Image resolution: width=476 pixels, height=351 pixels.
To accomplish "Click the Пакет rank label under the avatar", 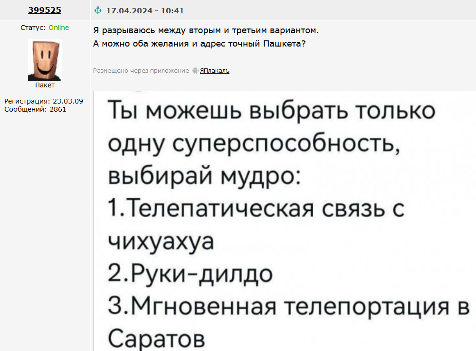I will pos(45,85).
